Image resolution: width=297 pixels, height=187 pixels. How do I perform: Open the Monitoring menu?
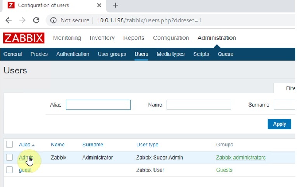(67, 38)
